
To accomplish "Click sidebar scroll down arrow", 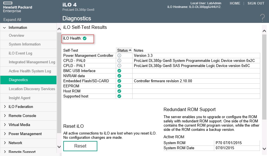I will tap(59, 147).
